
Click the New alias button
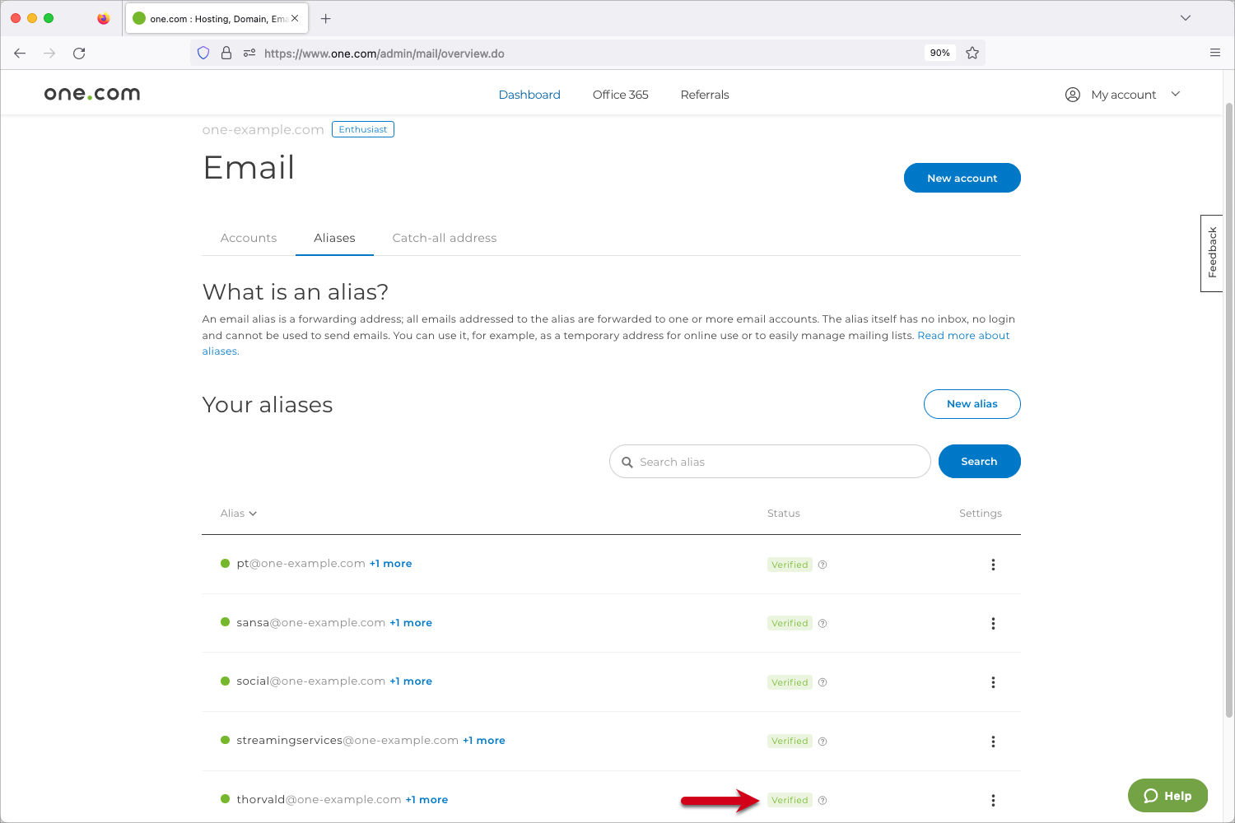(x=972, y=404)
